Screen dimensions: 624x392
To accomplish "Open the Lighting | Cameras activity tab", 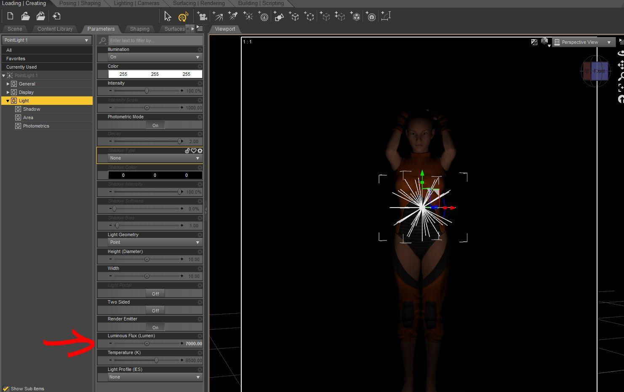I will (137, 3).
